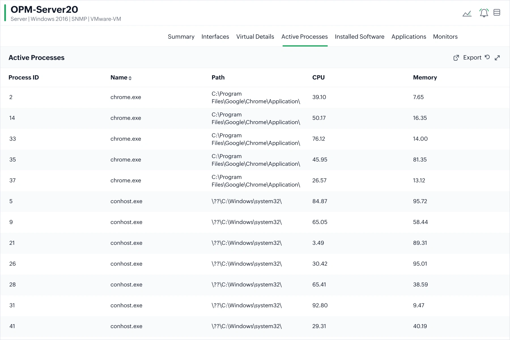The image size is (510, 340).
Task: Open the performance graph icon
Action: click(x=467, y=13)
